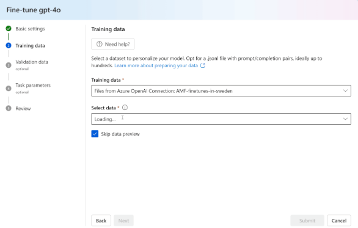
Task: Open the Task parameters step
Action: click(x=33, y=85)
